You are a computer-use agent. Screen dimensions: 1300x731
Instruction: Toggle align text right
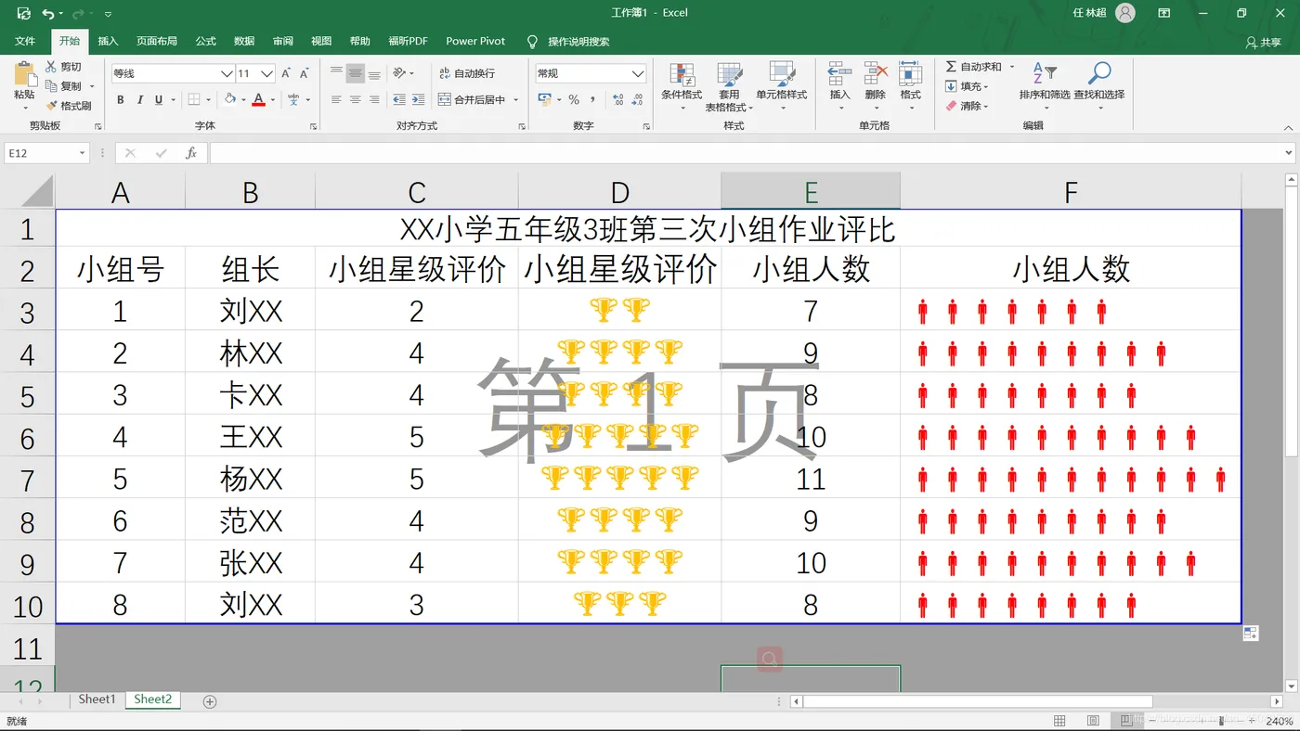click(374, 99)
